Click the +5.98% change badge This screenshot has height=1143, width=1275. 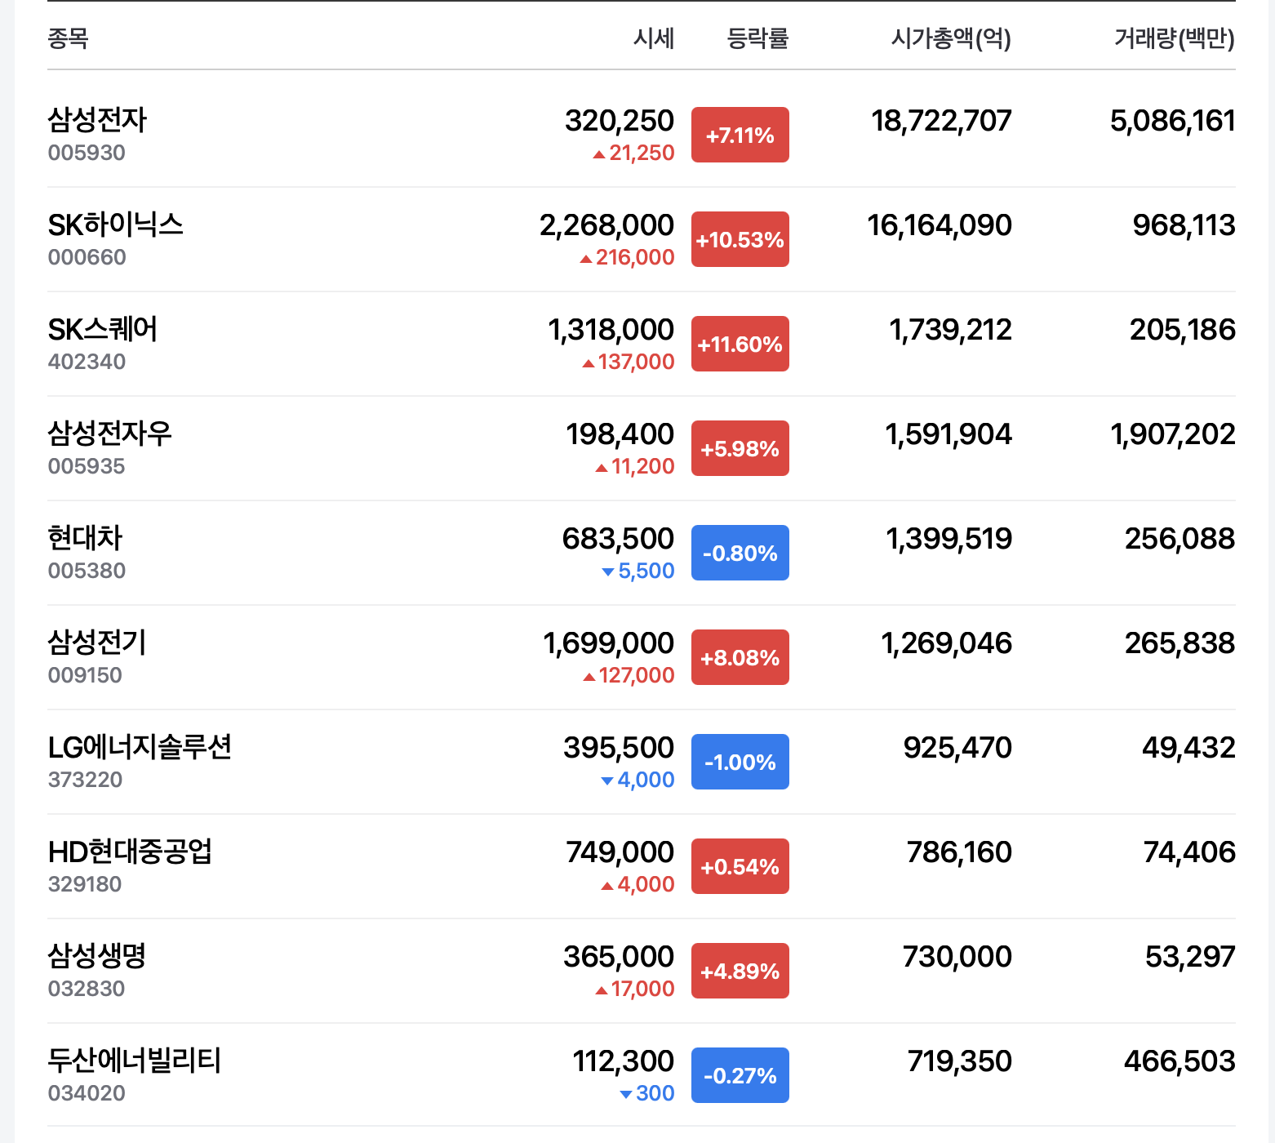(740, 448)
